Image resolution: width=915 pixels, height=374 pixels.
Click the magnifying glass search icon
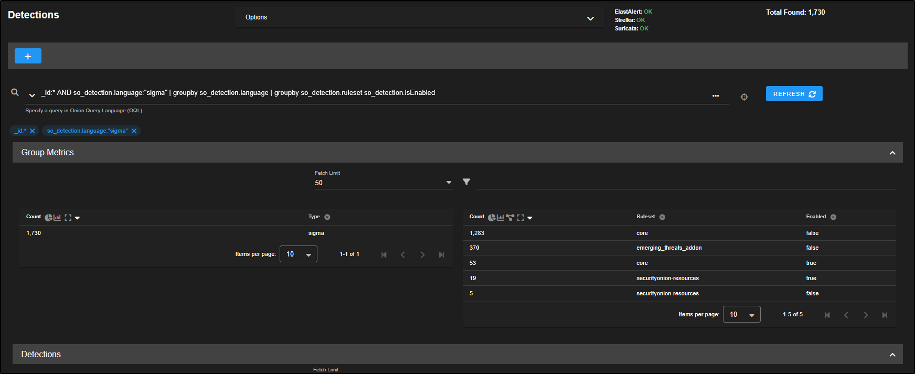15,92
